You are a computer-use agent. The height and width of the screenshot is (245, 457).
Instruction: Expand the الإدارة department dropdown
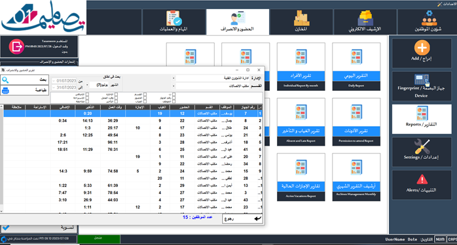click(174, 78)
